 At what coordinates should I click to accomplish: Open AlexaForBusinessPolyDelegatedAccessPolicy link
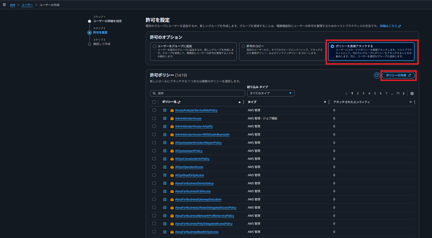pos(204,224)
